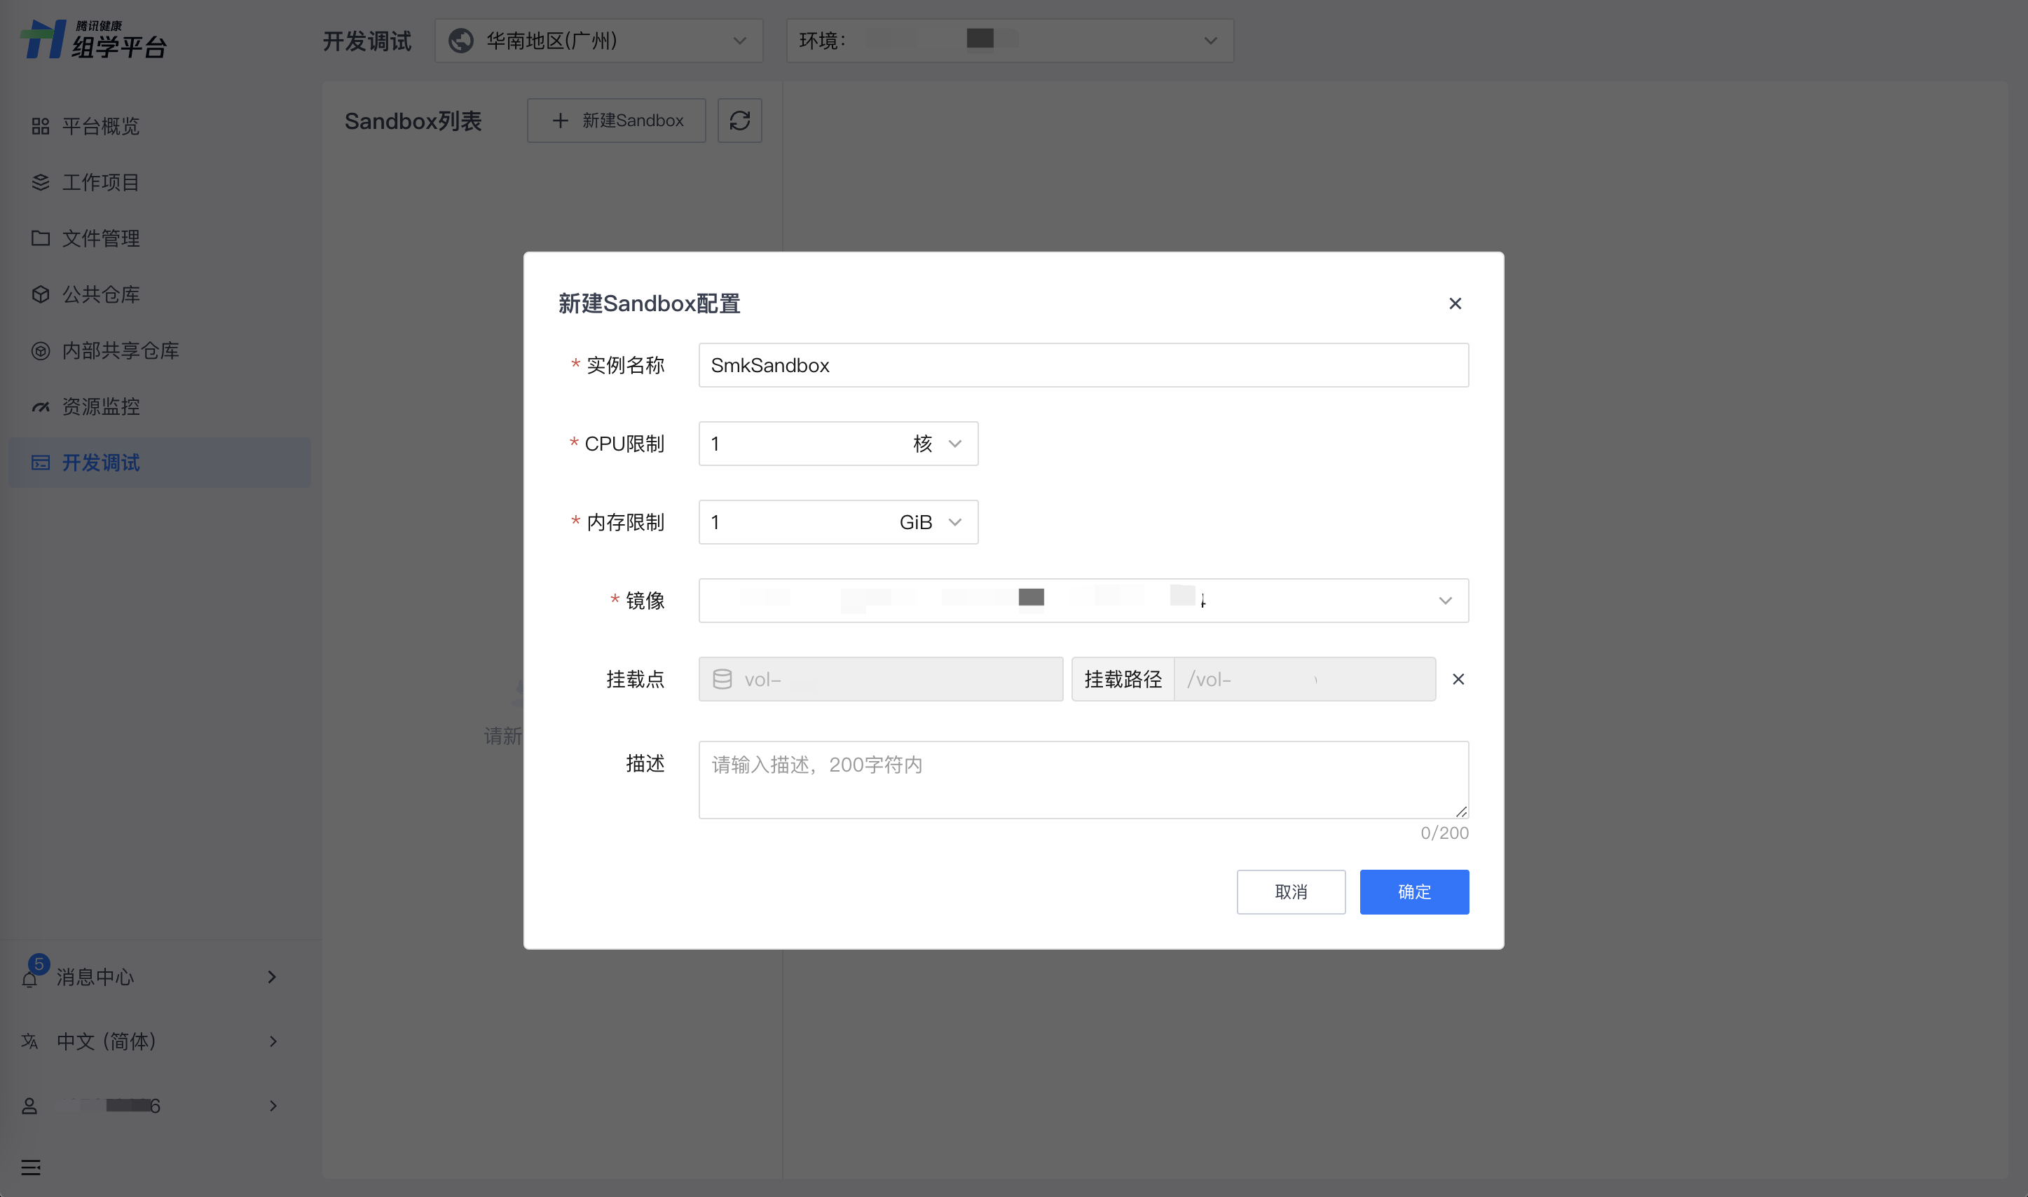Remove the mount point row with X
Image resolution: width=2028 pixels, height=1197 pixels.
point(1458,679)
